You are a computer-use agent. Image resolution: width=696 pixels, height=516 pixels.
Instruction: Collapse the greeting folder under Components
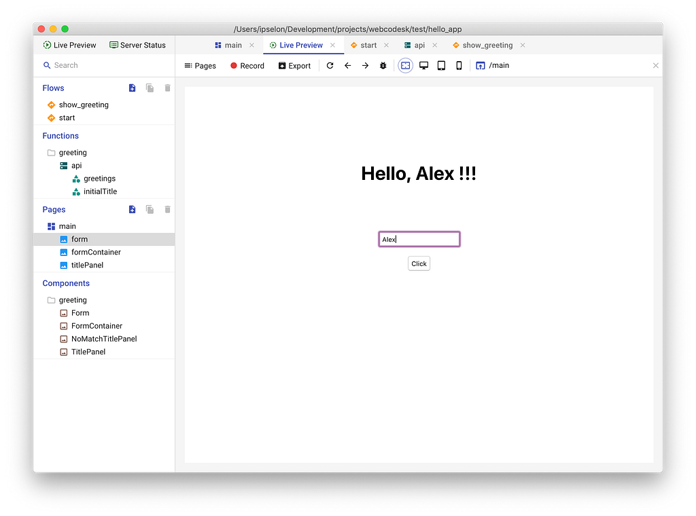coord(73,299)
